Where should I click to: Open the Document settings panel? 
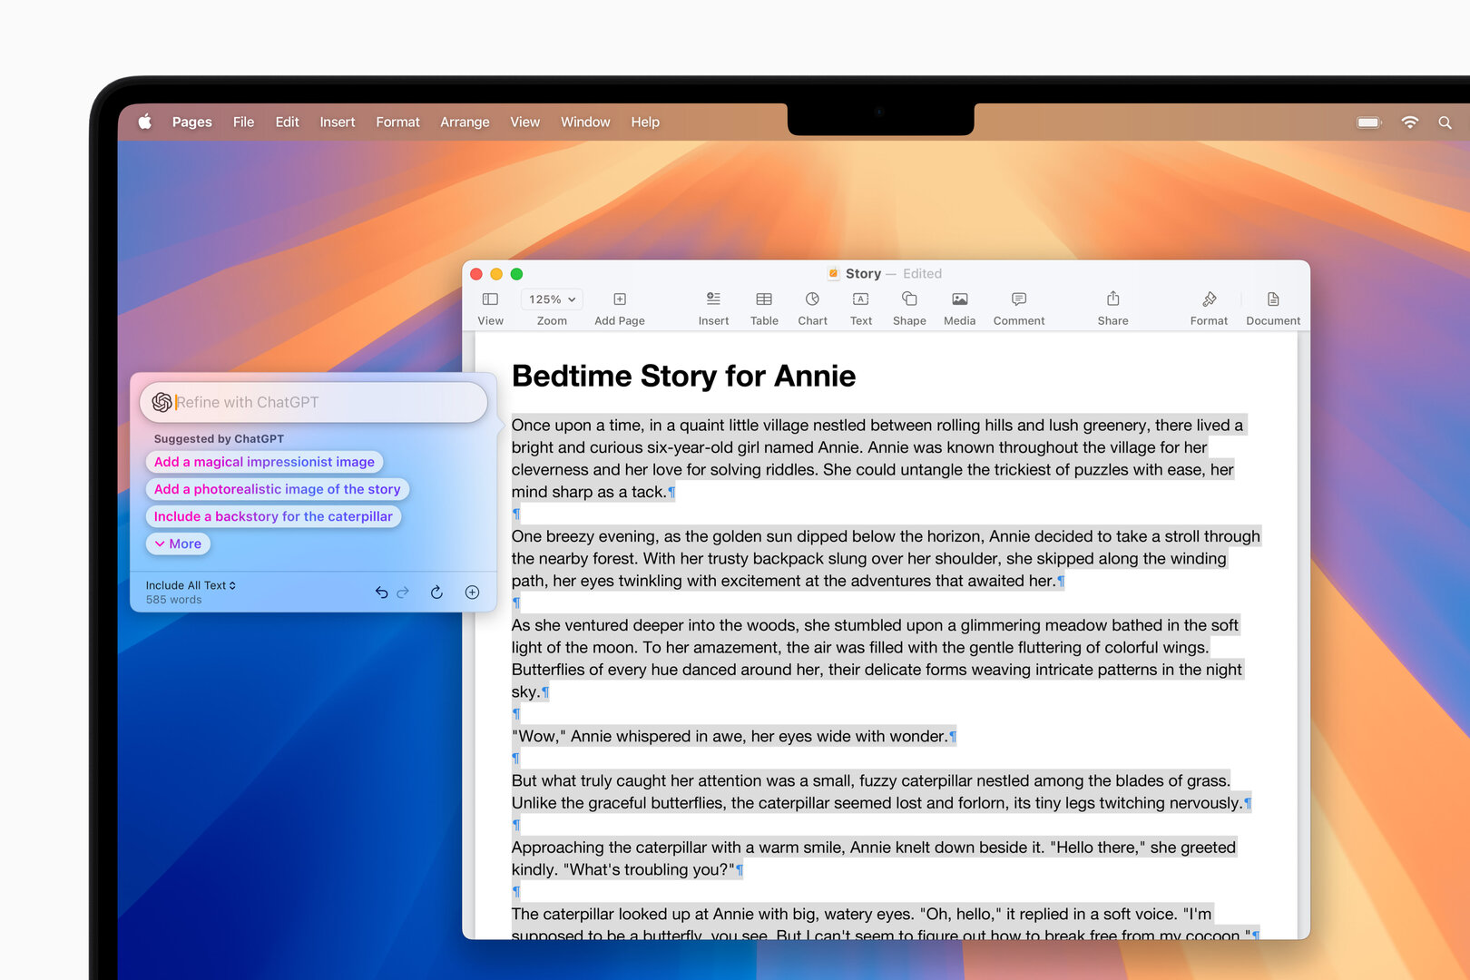1272,306
